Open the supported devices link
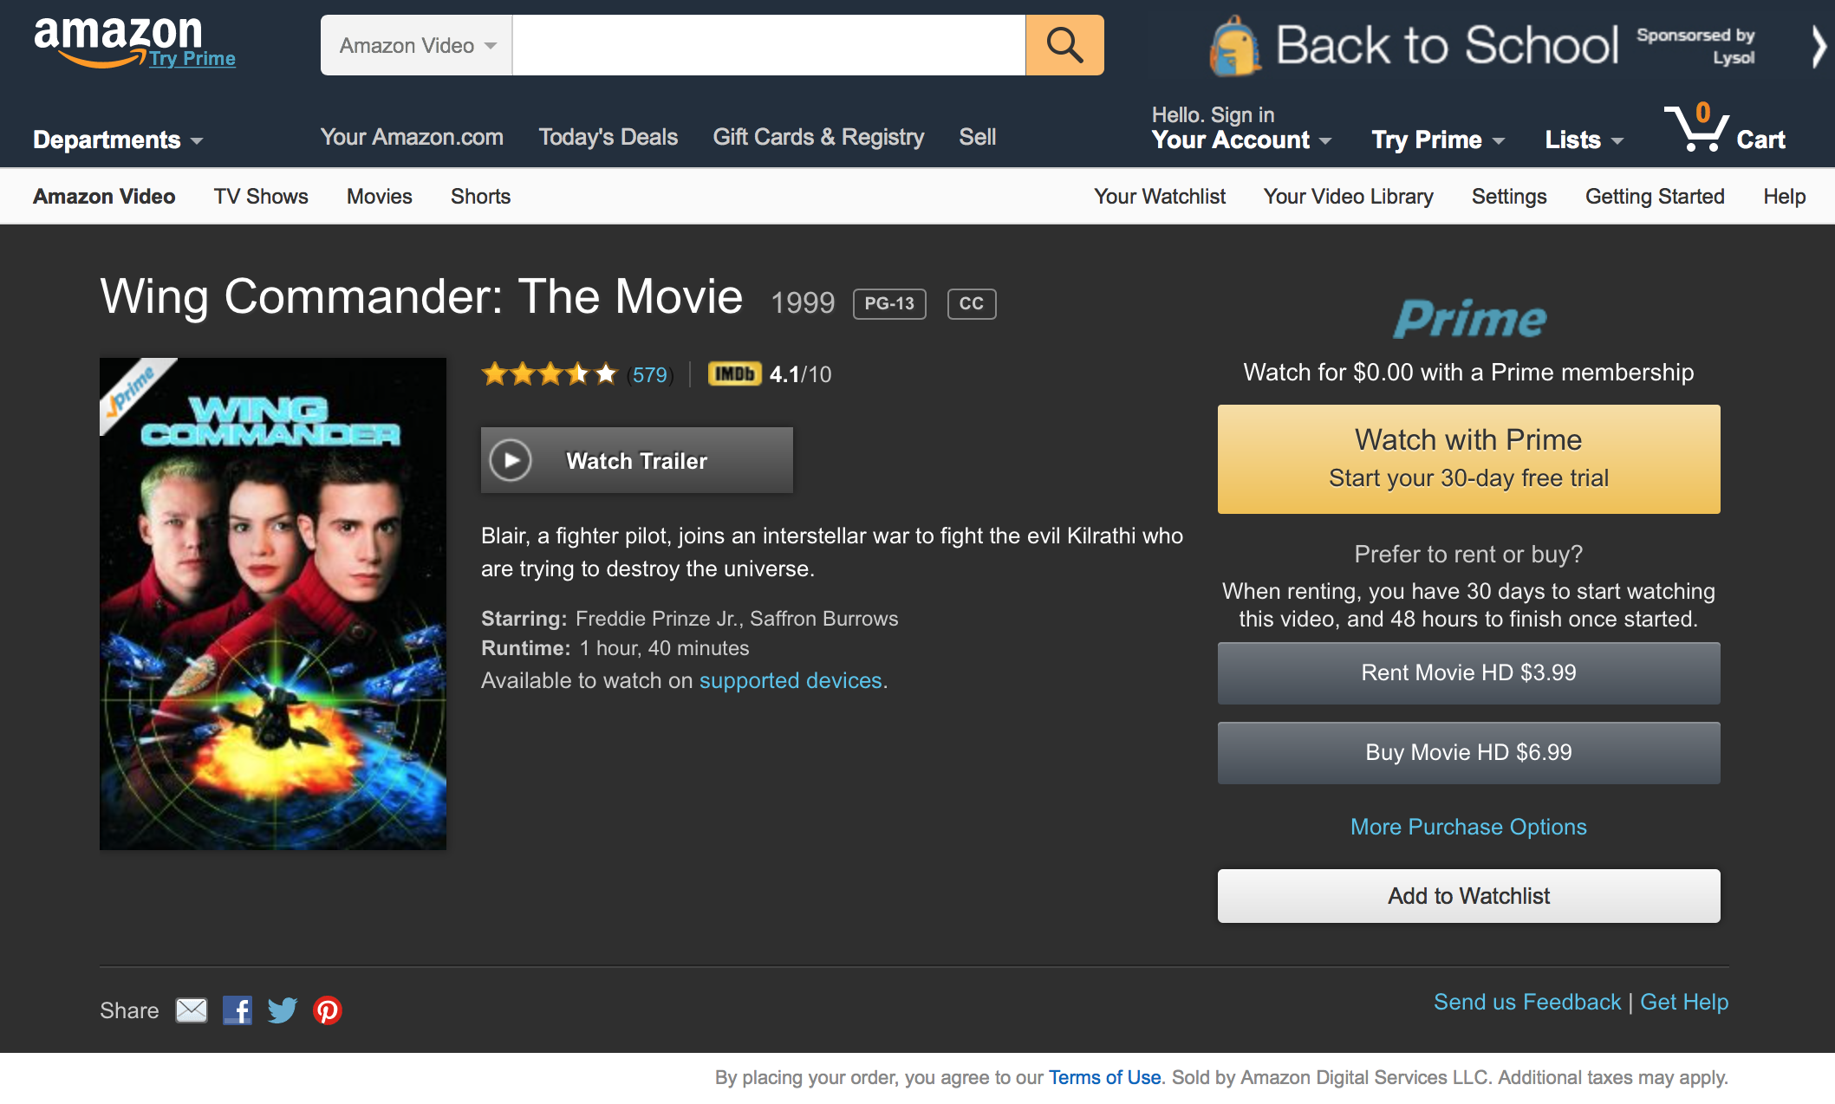Viewport: 1835px width, 1104px height. (x=791, y=680)
